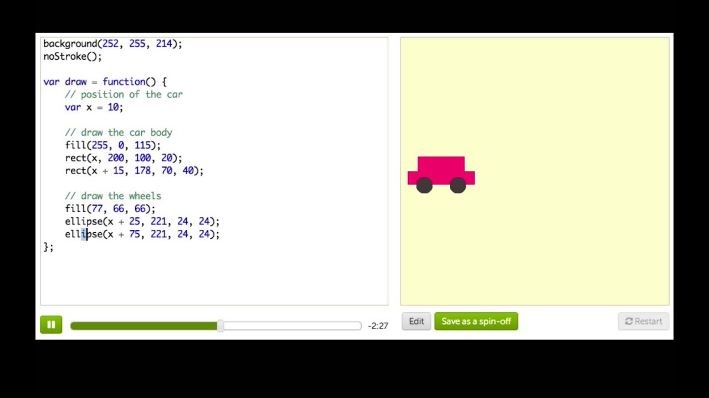Click the ellipse(x + 25, 221, 24, 24) line
Viewport: 709px width, 398px height.
coord(142,222)
